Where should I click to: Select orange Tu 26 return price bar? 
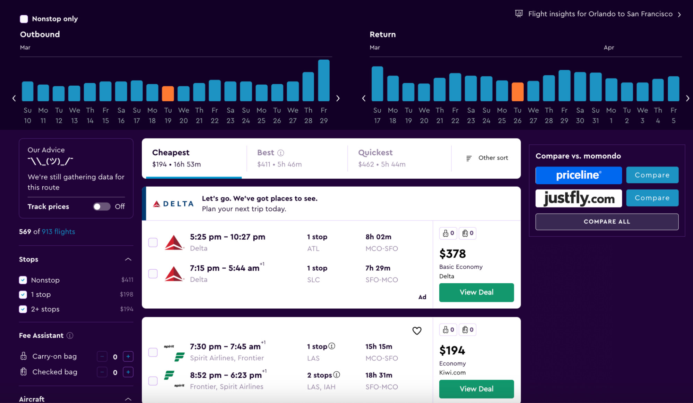(x=518, y=92)
